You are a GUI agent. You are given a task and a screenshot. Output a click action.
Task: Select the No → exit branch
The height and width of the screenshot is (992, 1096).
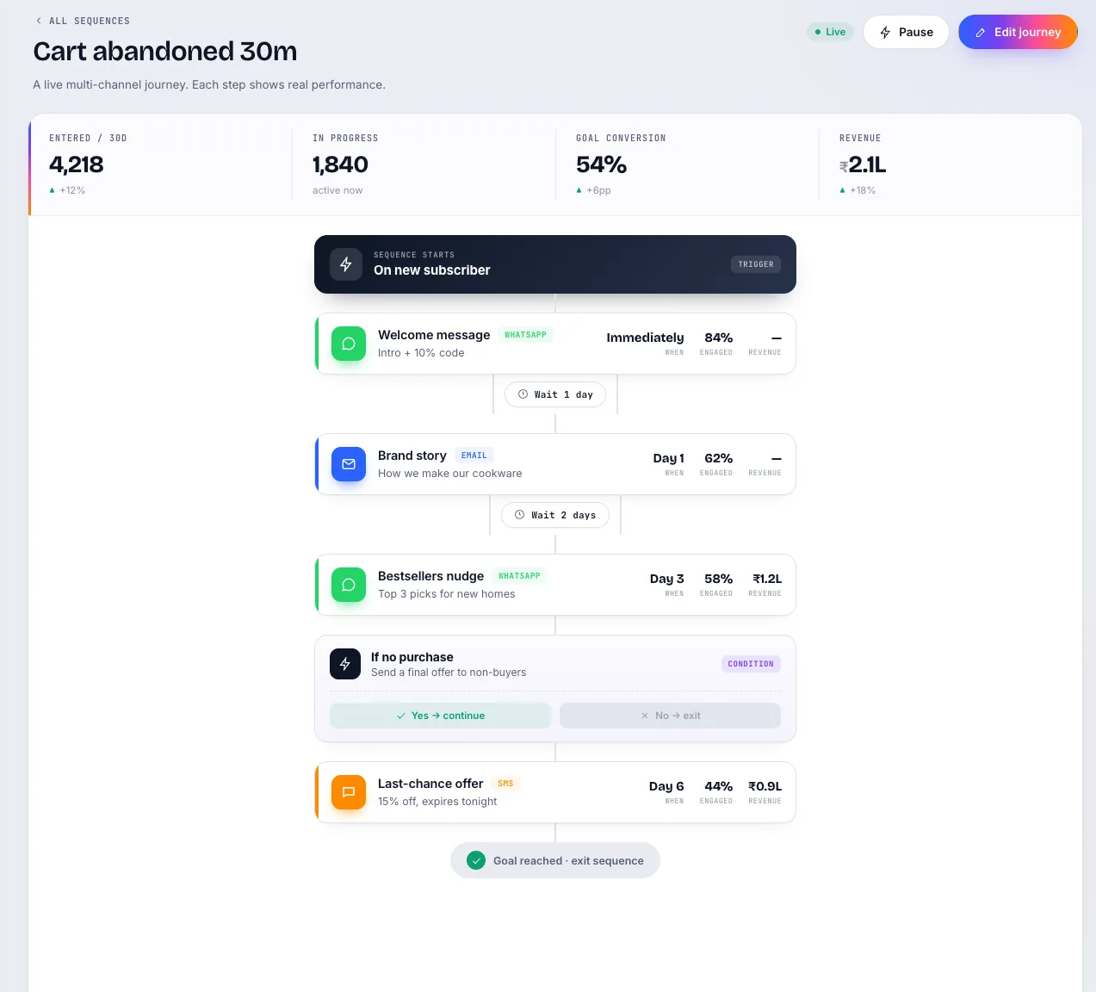(x=670, y=716)
